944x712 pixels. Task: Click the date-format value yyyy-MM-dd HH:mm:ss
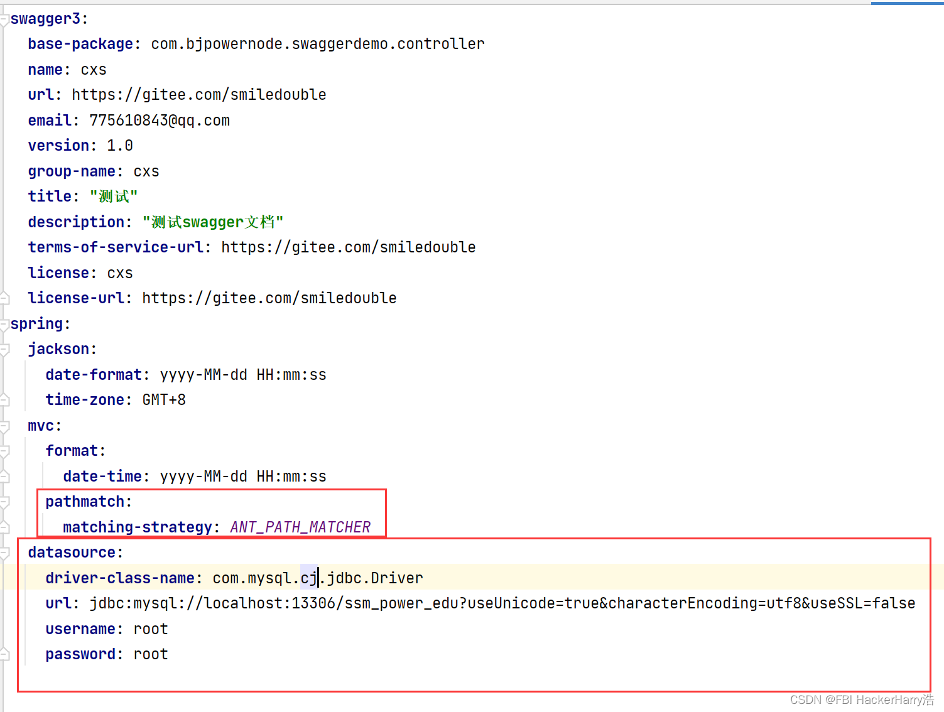[x=243, y=375]
